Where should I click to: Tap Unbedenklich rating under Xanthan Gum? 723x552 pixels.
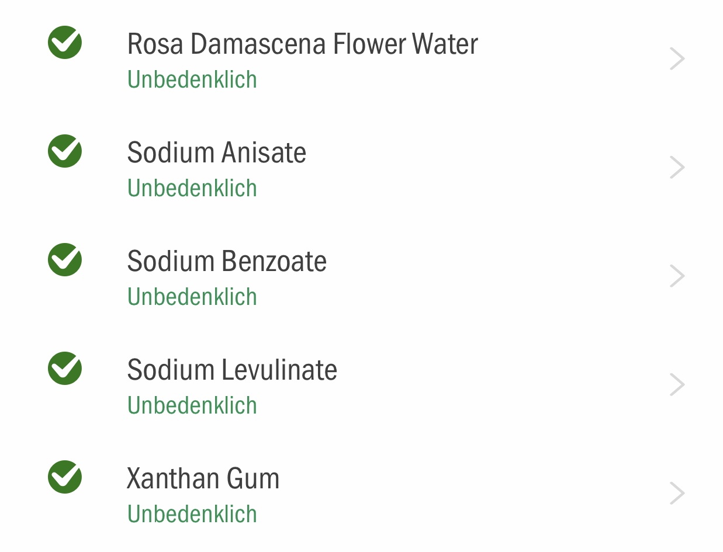192,514
